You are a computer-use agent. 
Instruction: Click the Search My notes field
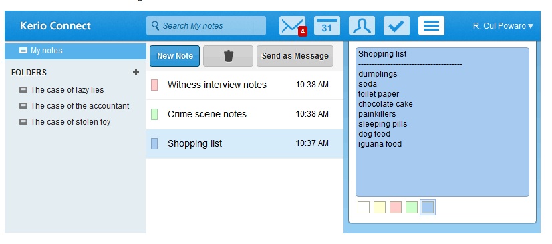tap(206, 25)
